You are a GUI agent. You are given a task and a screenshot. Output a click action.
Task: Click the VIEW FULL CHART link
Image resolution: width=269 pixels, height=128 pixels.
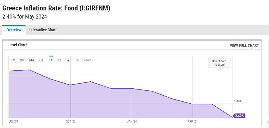[x=244, y=45]
